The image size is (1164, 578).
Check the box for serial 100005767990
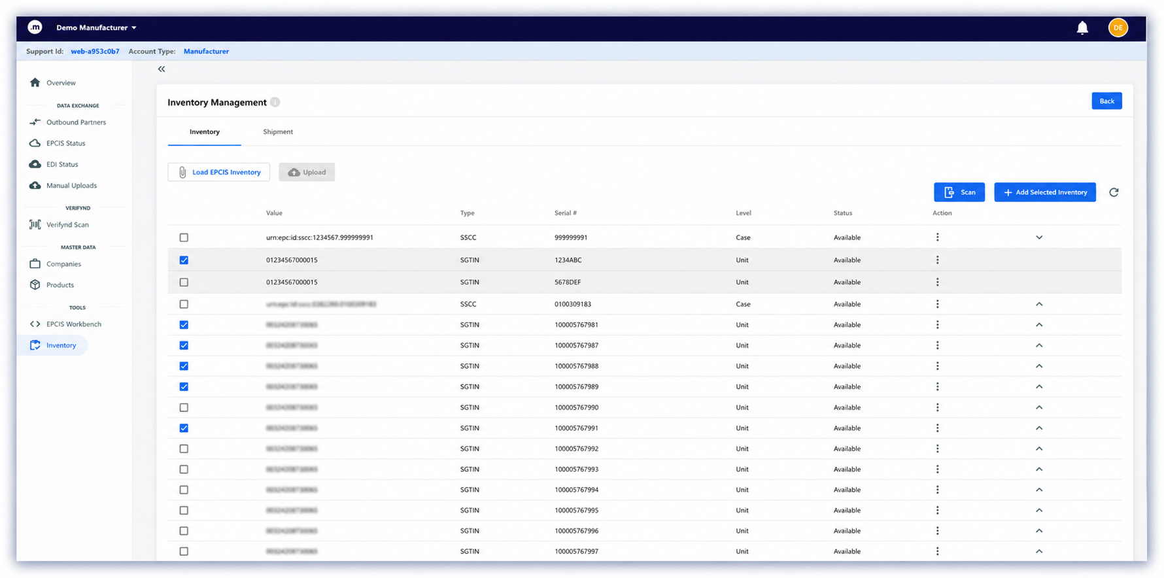[184, 407]
